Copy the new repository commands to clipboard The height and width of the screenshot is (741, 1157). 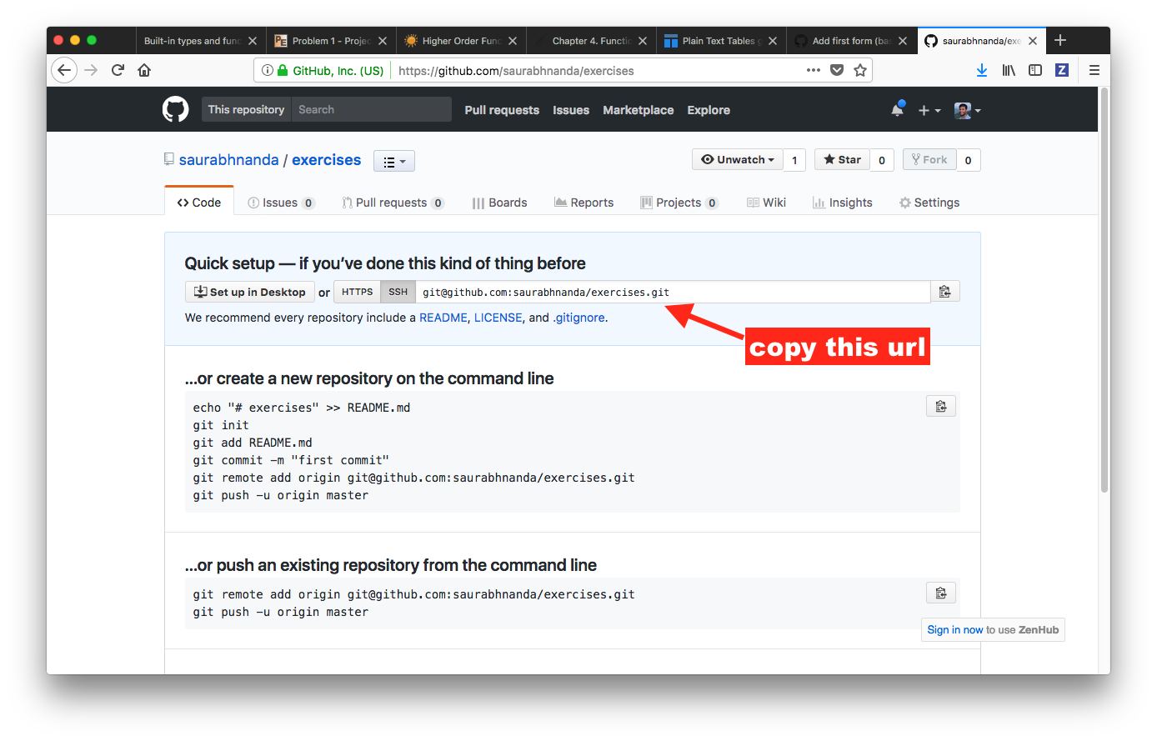940,407
